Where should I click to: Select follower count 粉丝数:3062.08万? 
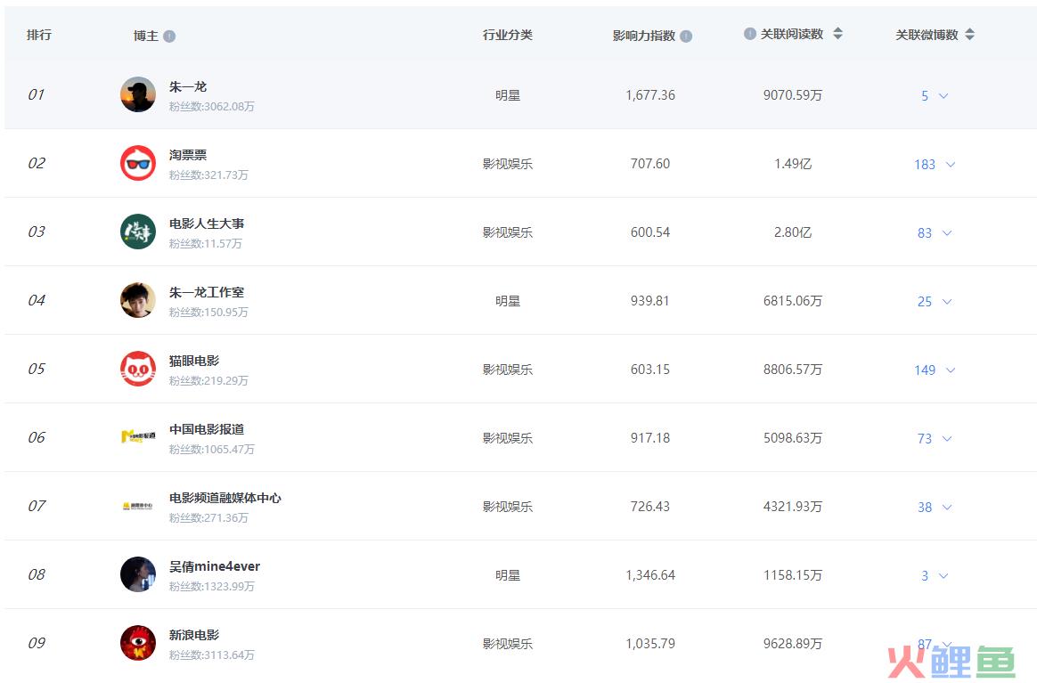tap(212, 107)
